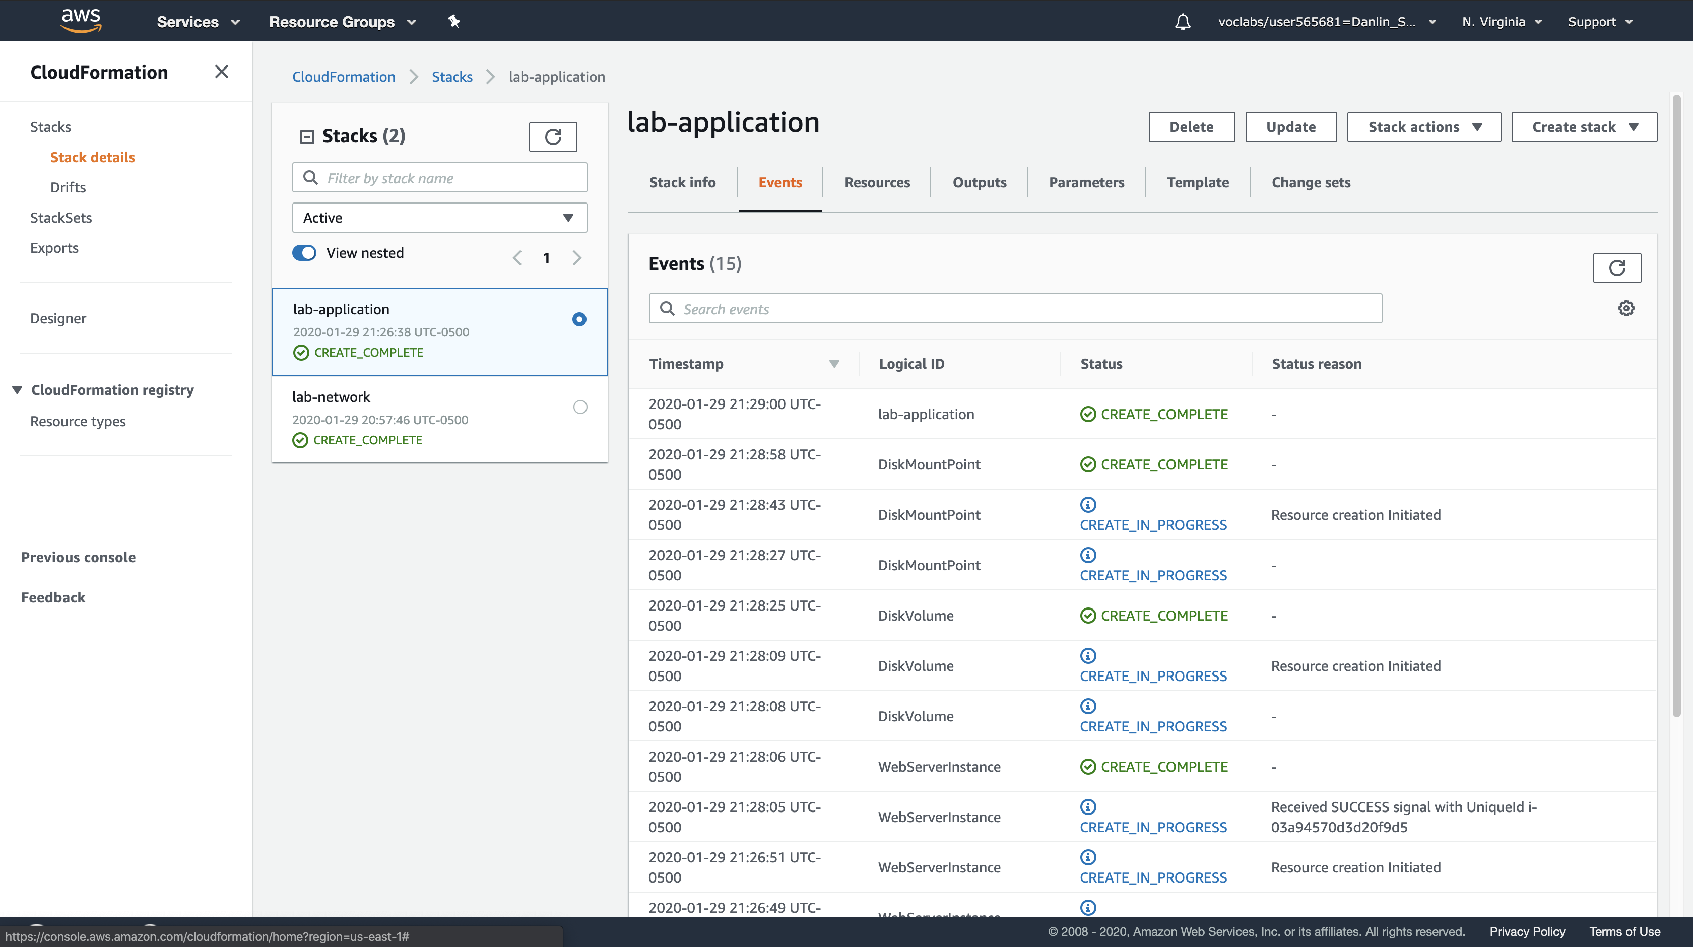Close the CloudFormation side panel
This screenshot has width=1693, height=947.
coord(222,72)
